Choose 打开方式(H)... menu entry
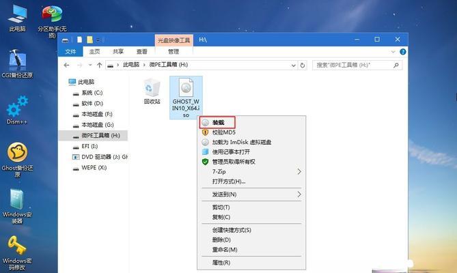Image resolution: width=457 pixels, height=273 pixels. pos(251,182)
